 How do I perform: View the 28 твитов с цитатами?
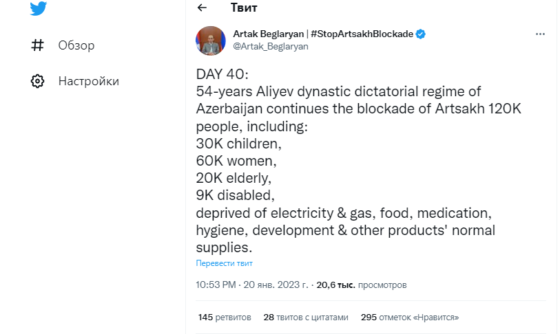(x=306, y=317)
